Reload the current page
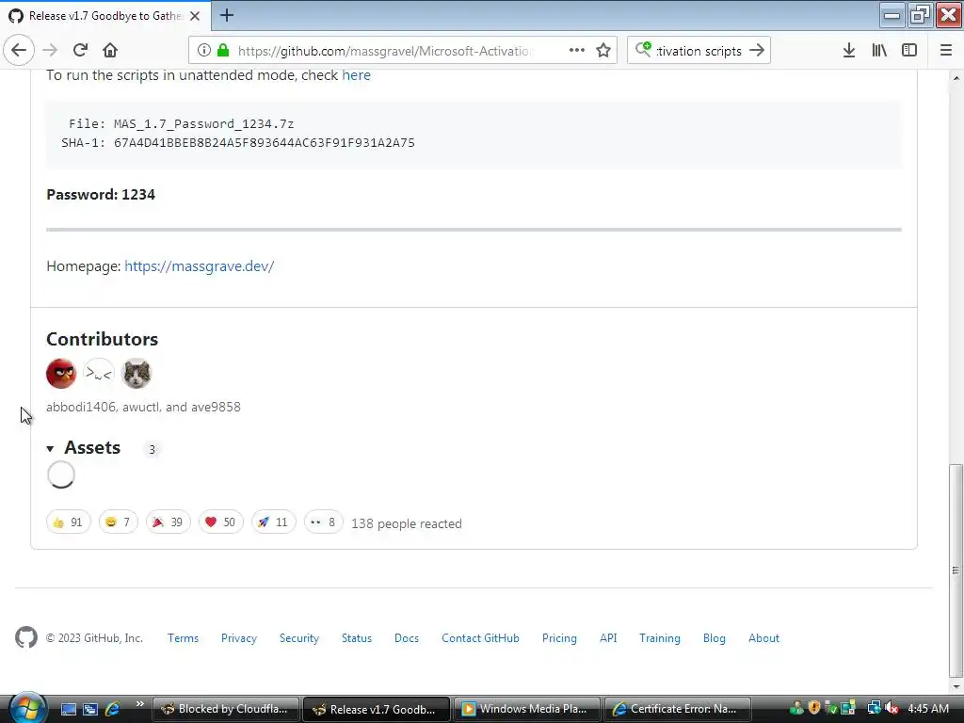964x723 pixels. pyautogui.click(x=80, y=50)
